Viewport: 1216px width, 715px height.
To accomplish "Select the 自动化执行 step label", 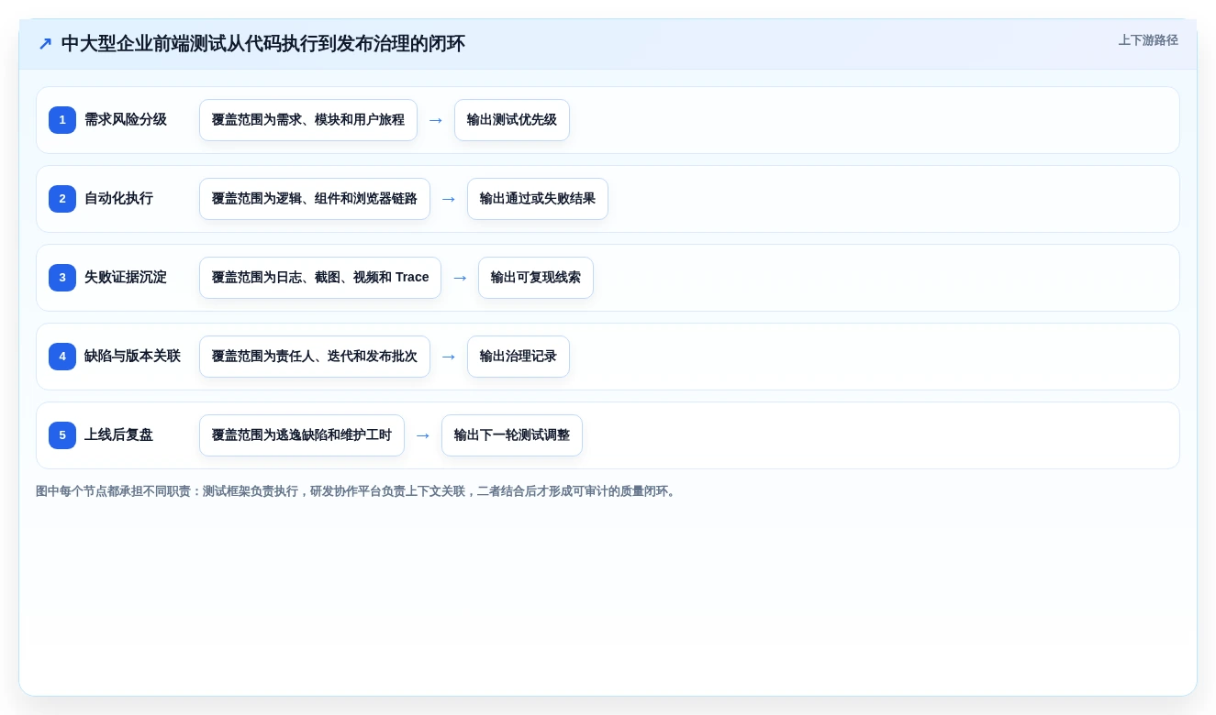I will click(118, 199).
